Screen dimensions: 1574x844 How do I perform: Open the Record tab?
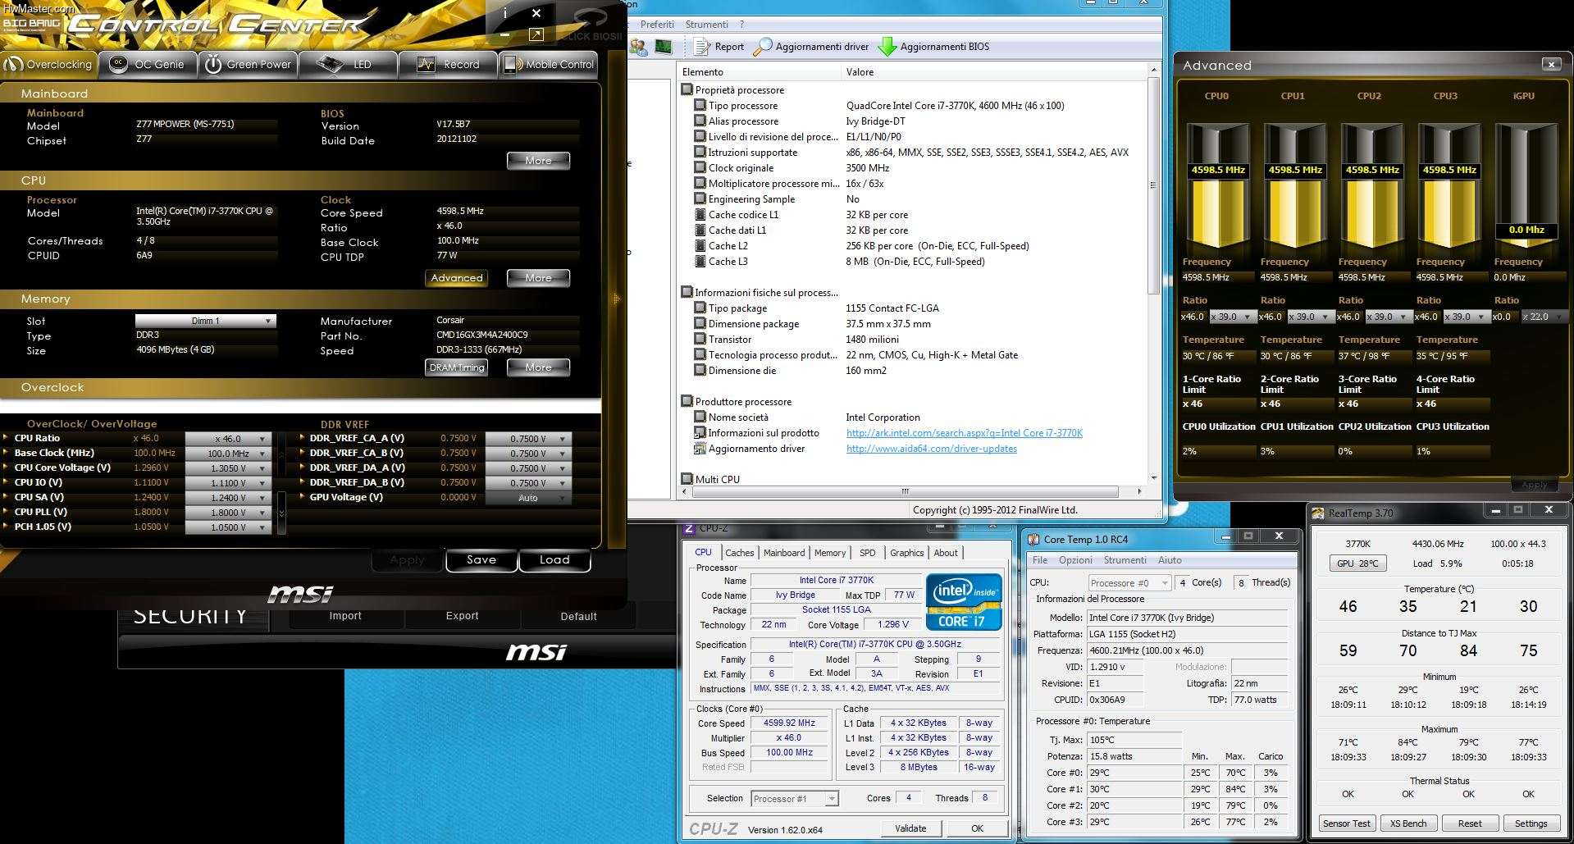449,64
